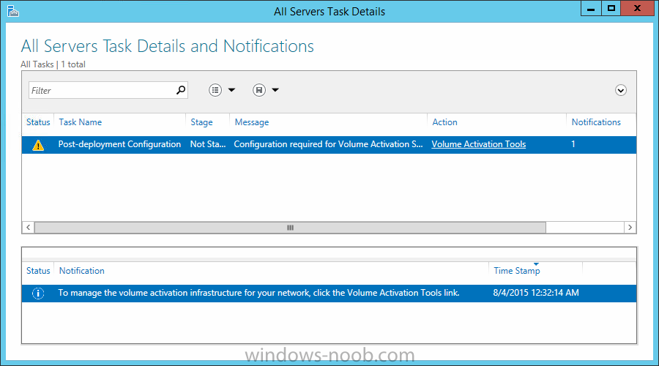Maximize the All Servers Task Details window
This screenshot has width=659, height=366.
coord(611,8)
